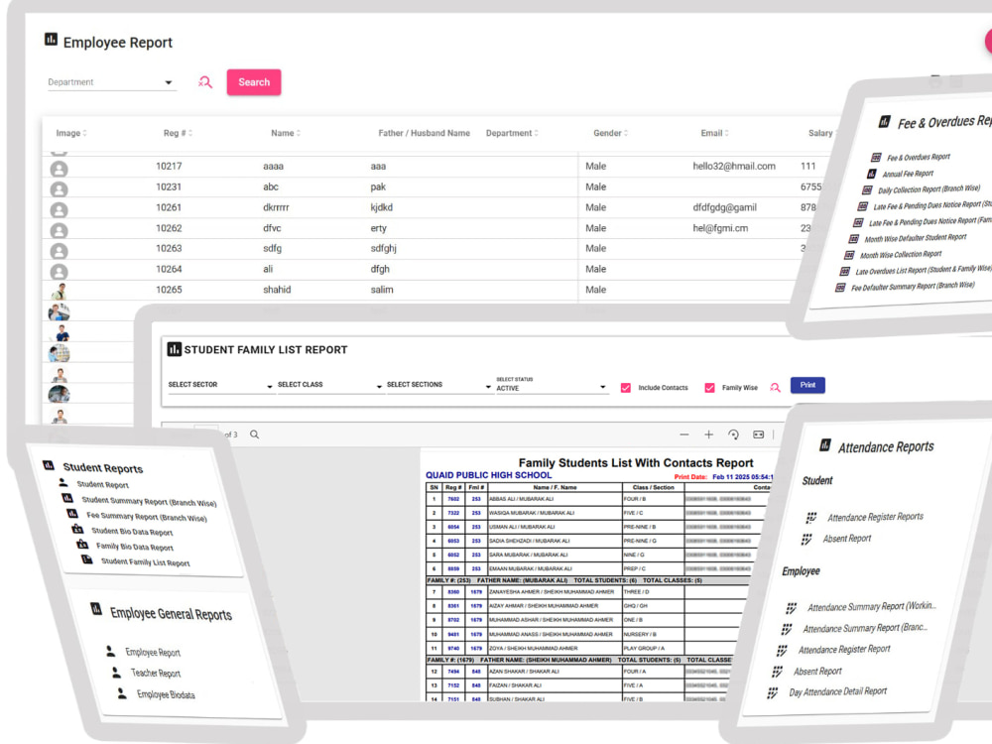Click the name cell 'shahid'
992x744 pixels.
pyautogui.click(x=277, y=289)
